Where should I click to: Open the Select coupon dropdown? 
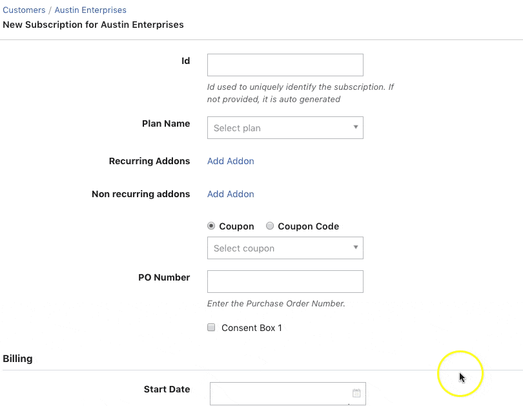[285, 248]
